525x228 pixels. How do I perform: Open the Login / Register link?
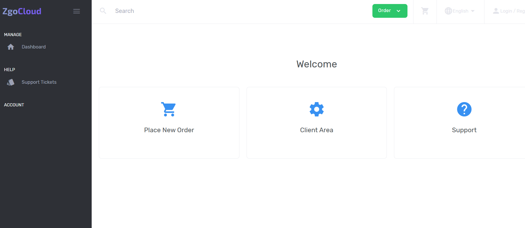point(512,11)
